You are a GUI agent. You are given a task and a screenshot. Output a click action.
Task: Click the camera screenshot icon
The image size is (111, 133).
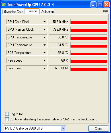tap(105, 11)
